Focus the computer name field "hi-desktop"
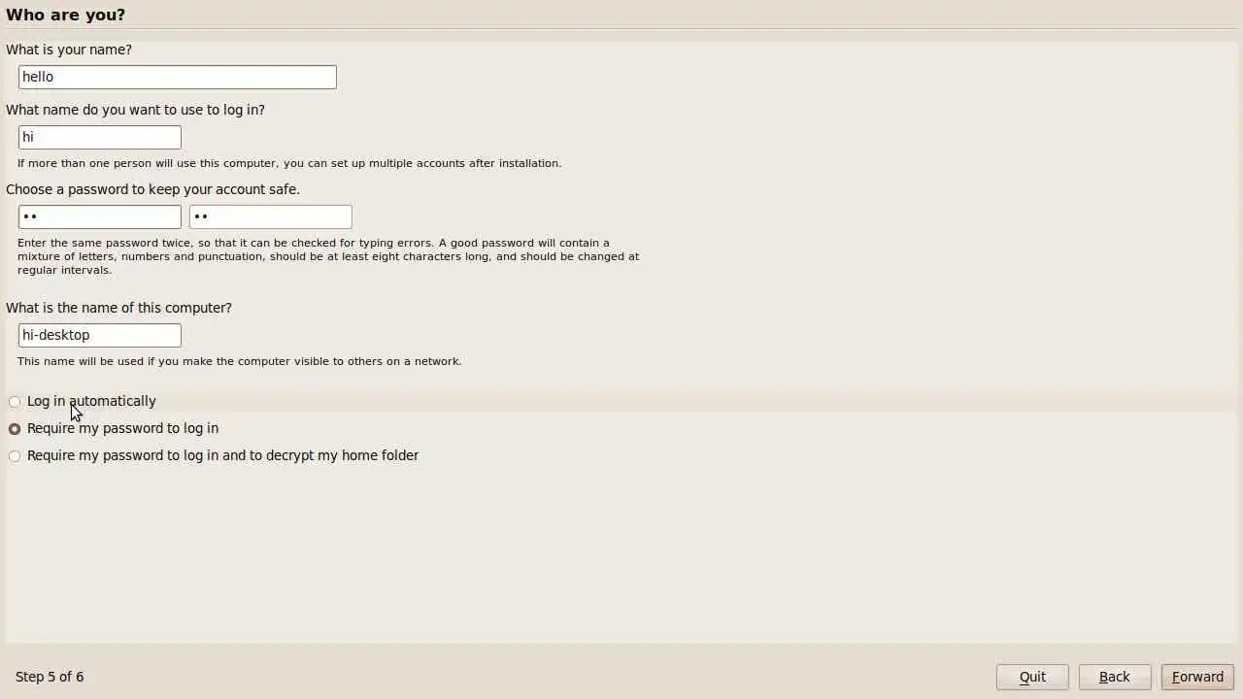The width and height of the screenshot is (1243, 699). 99,335
